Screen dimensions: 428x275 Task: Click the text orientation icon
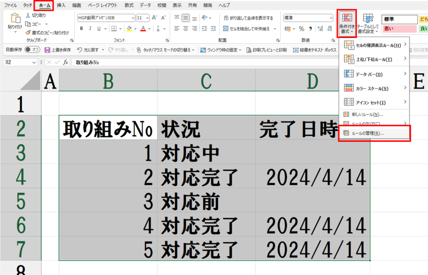pyautogui.click(x=204, y=18)
